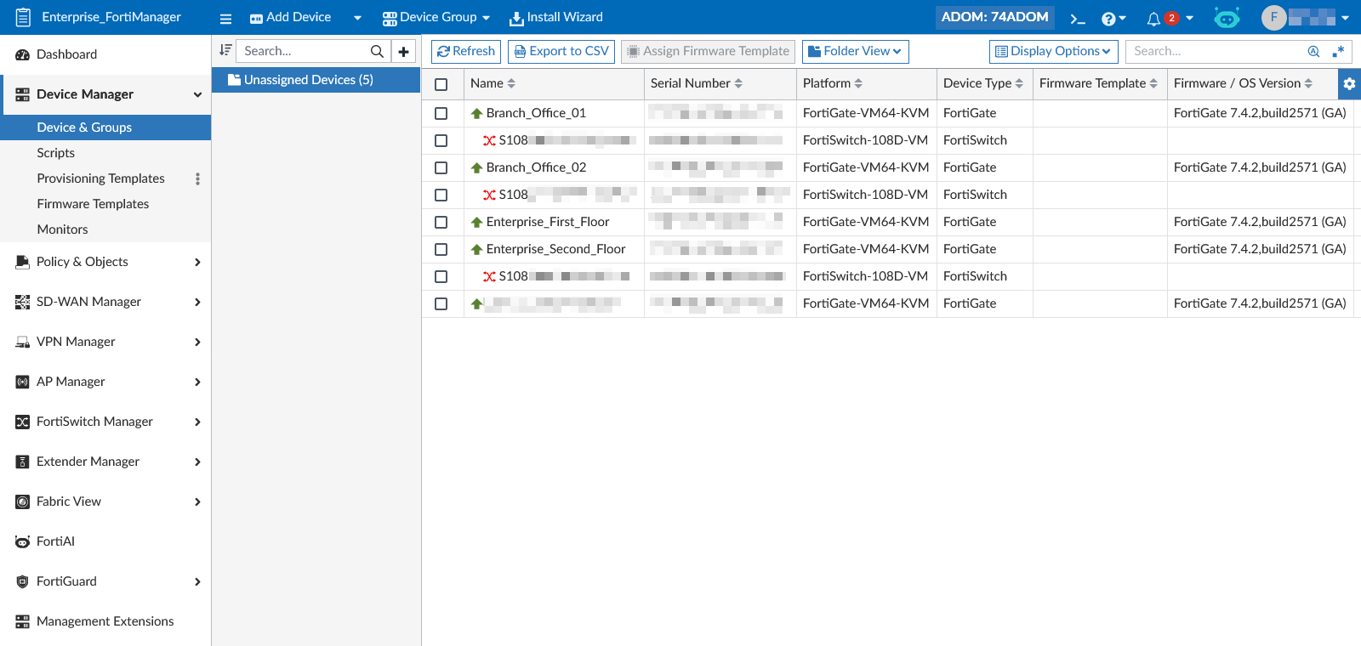Expand the VPN Manager chevron
1361x646 pixels.
click(x=197, y=342)
